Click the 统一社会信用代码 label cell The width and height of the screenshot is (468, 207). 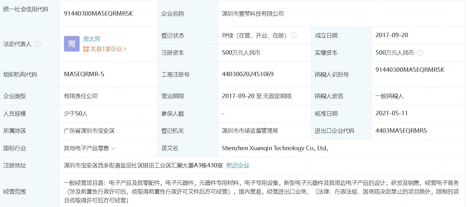[30, 14]
